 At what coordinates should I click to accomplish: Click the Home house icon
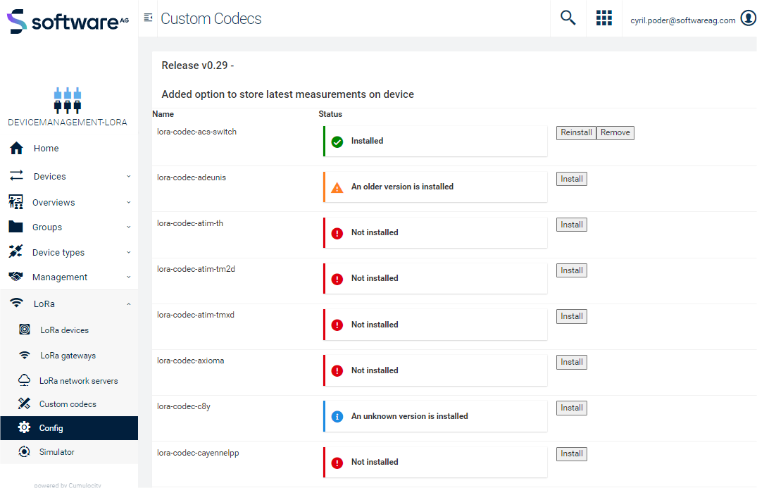[16, 148]
